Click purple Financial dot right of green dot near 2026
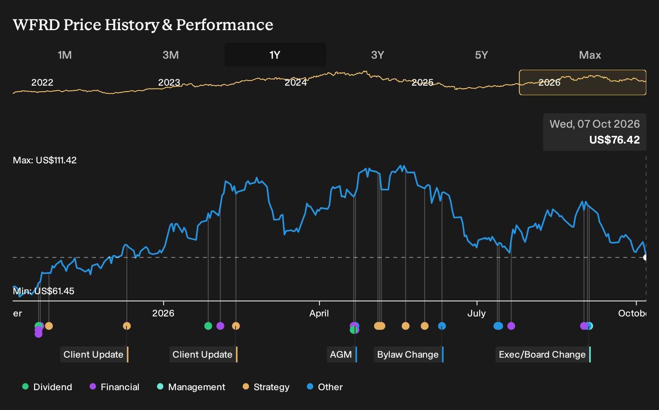This screenshot has height=410, width=659. (220, 326)
